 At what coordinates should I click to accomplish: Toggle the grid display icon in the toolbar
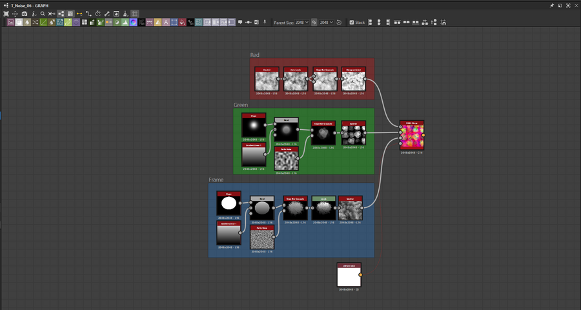135,14
